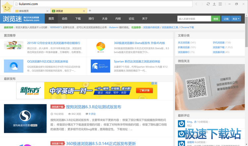248x146 pixels.
Task: Click the QQ browser cloud icon thumbnail
Action: tap(14, 66)
